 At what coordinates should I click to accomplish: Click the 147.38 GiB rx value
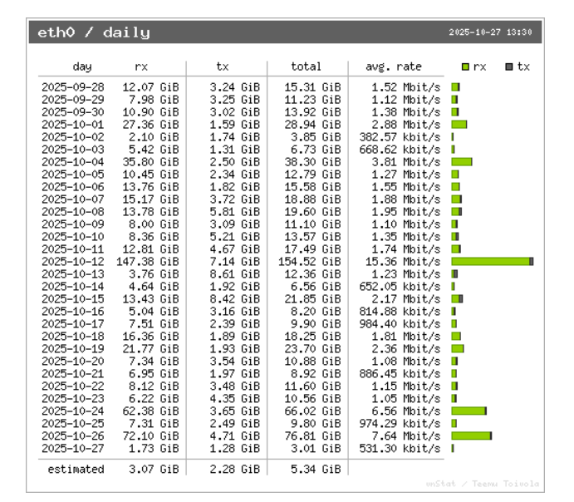tap(150, 261)
